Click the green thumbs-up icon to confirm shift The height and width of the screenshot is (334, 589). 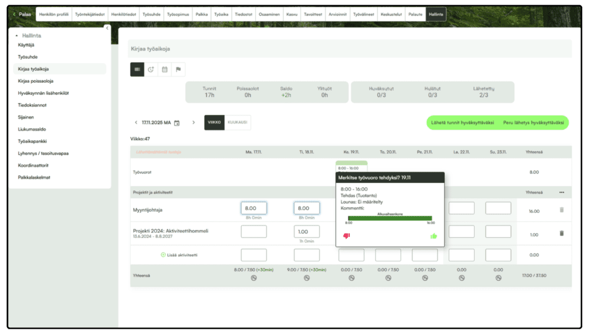(433, 236)
